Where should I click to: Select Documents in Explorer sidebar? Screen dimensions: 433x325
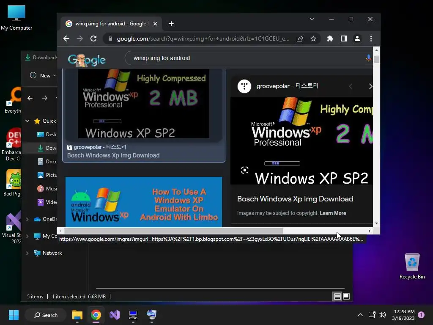point(47,161)
